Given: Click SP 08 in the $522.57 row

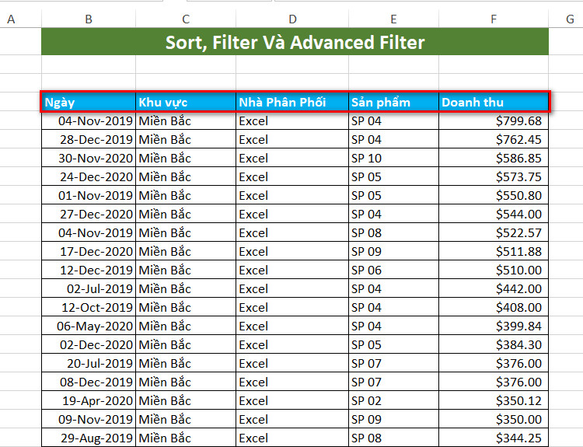Looking at the screenshot, I should click(x=394, y=232).
